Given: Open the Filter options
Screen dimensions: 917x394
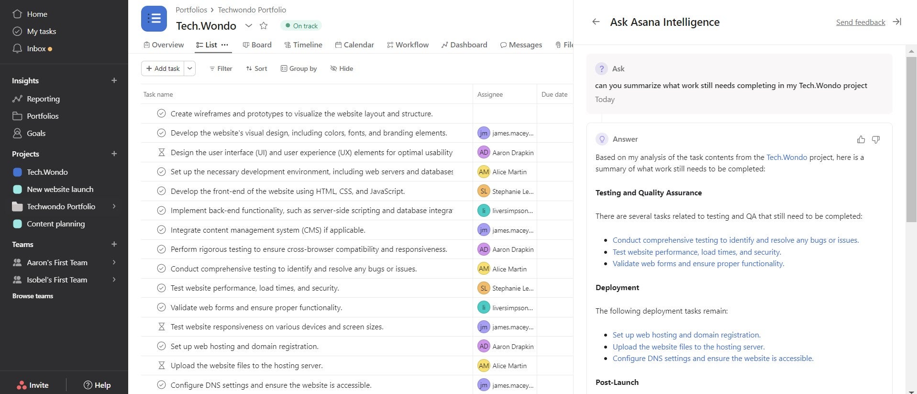Looking at the screenshot, I should click(221, 68).
